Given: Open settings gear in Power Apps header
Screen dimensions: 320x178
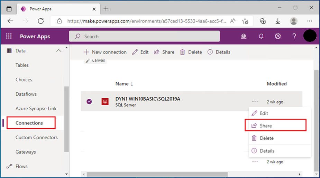Looking at the screenshot, I should click(277, 36).
